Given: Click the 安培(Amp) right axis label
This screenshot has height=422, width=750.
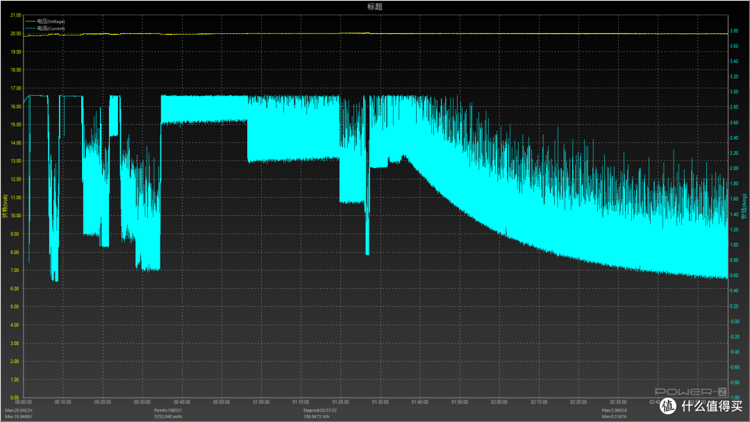Looking at the screenshot, I should [744, 206].
